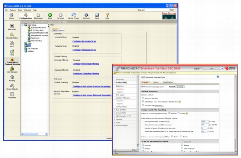Select the All scannable files radio button
This screenshot has height=158, width=241.
(143, 98)
